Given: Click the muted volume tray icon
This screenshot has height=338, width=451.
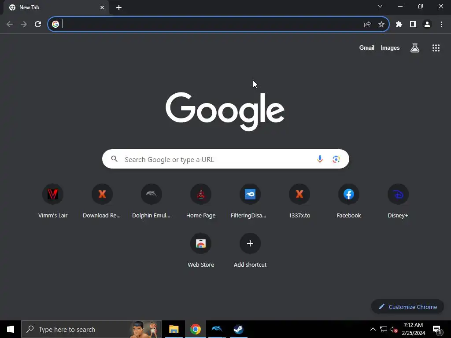Looking at the screenshot, I should pos(394,329).
